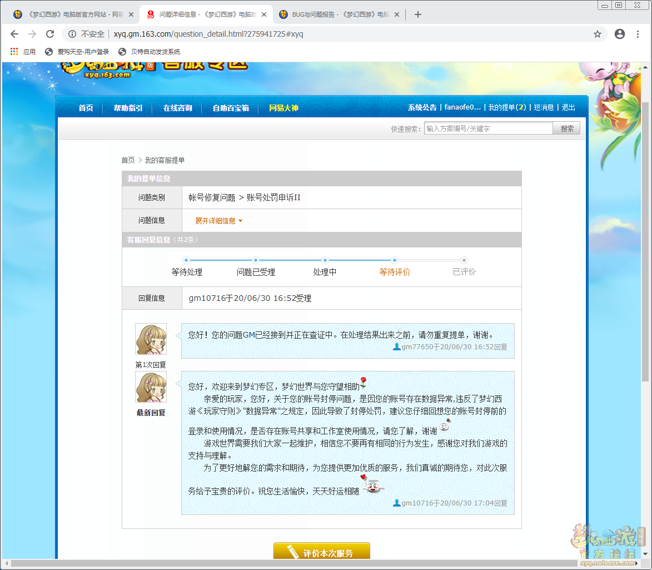Open 在线咨询 navigation item
652x570 pixels.
[x=177, y=108]
